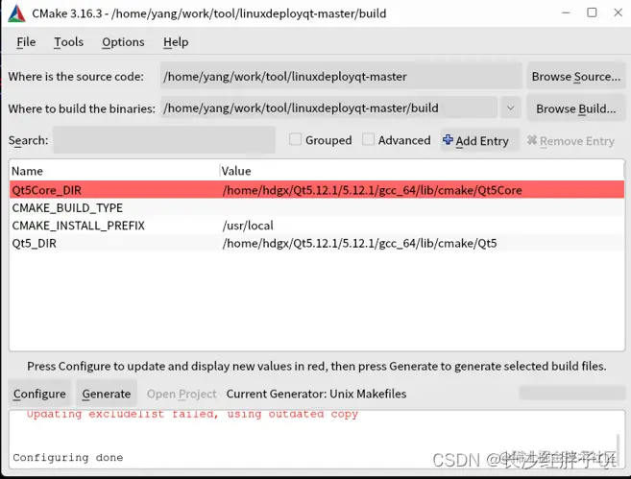Focus the Search input field

point(164,140)
